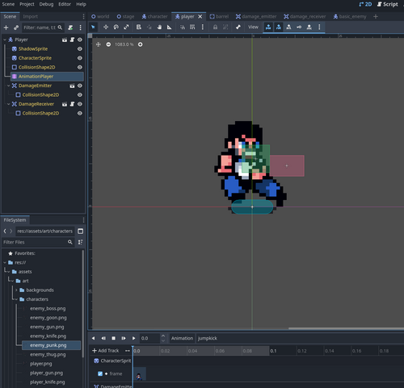Image resolution: width=404 pixels, height=388 pixels.
Task: Open the Debug menu
Action: coord(46,4)
